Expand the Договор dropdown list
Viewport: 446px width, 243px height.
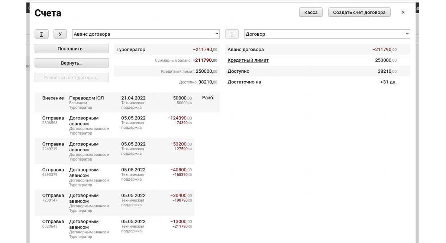(327, 34)
